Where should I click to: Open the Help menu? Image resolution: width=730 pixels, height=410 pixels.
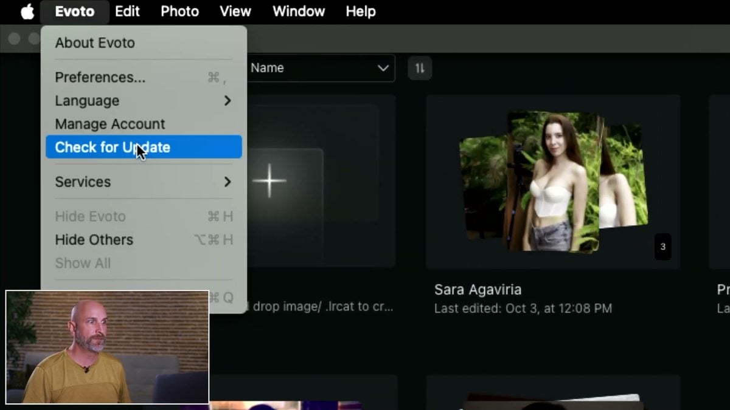[x=361, y=12]
